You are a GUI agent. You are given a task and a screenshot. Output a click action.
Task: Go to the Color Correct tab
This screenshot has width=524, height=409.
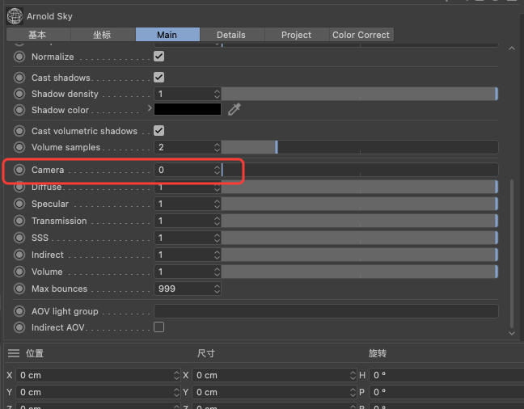pyautogui.click(x=361, y=35)
